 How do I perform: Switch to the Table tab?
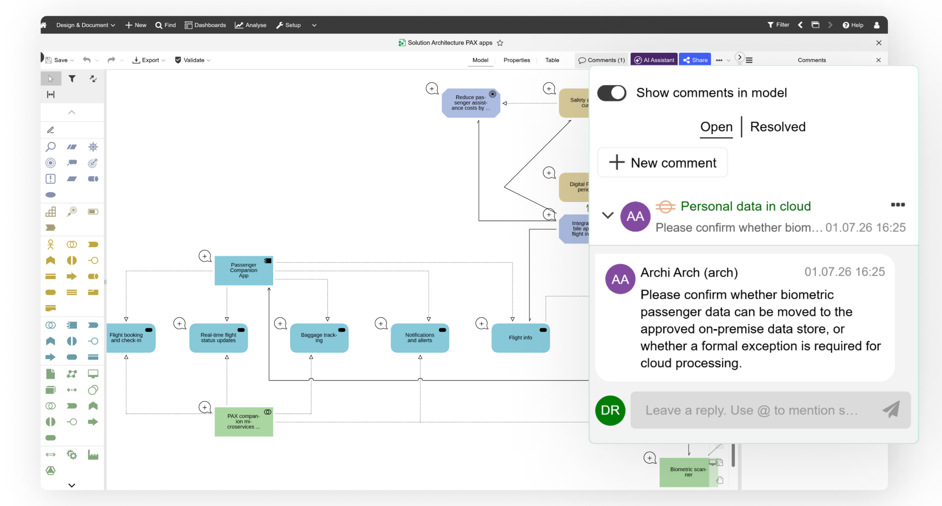(x=552, y=60)
